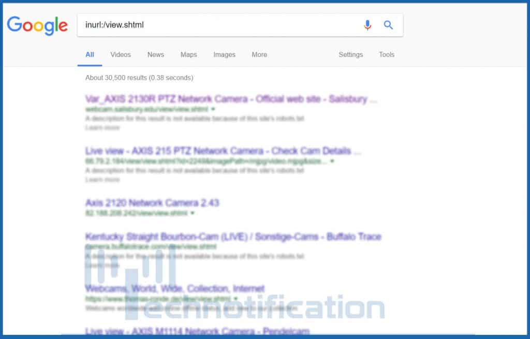Open the dropdown arrow beside the Salisbury result URL
Screen dimensions: 530x339
click(212, 109)
